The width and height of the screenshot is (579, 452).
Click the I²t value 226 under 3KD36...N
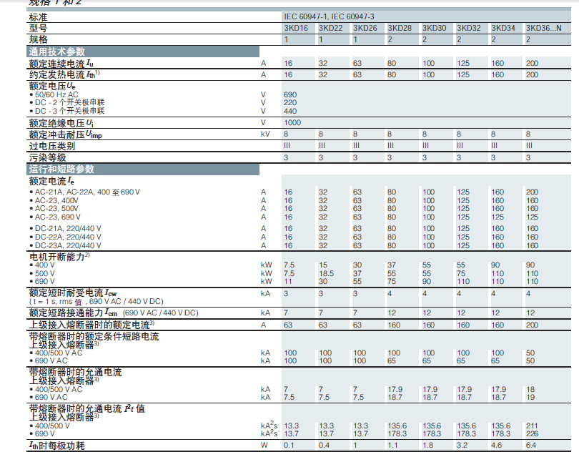[x=532, y=434]
